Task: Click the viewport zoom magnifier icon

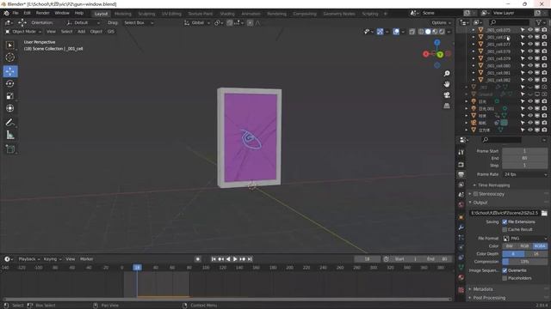Action: (447, 74)
